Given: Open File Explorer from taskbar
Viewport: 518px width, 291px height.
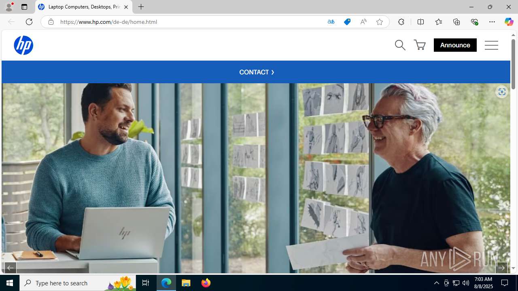Looking at the screenshot, I should (186, 283).
